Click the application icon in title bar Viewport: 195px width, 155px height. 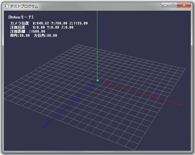pyautogui.click(x=6, y=6)
